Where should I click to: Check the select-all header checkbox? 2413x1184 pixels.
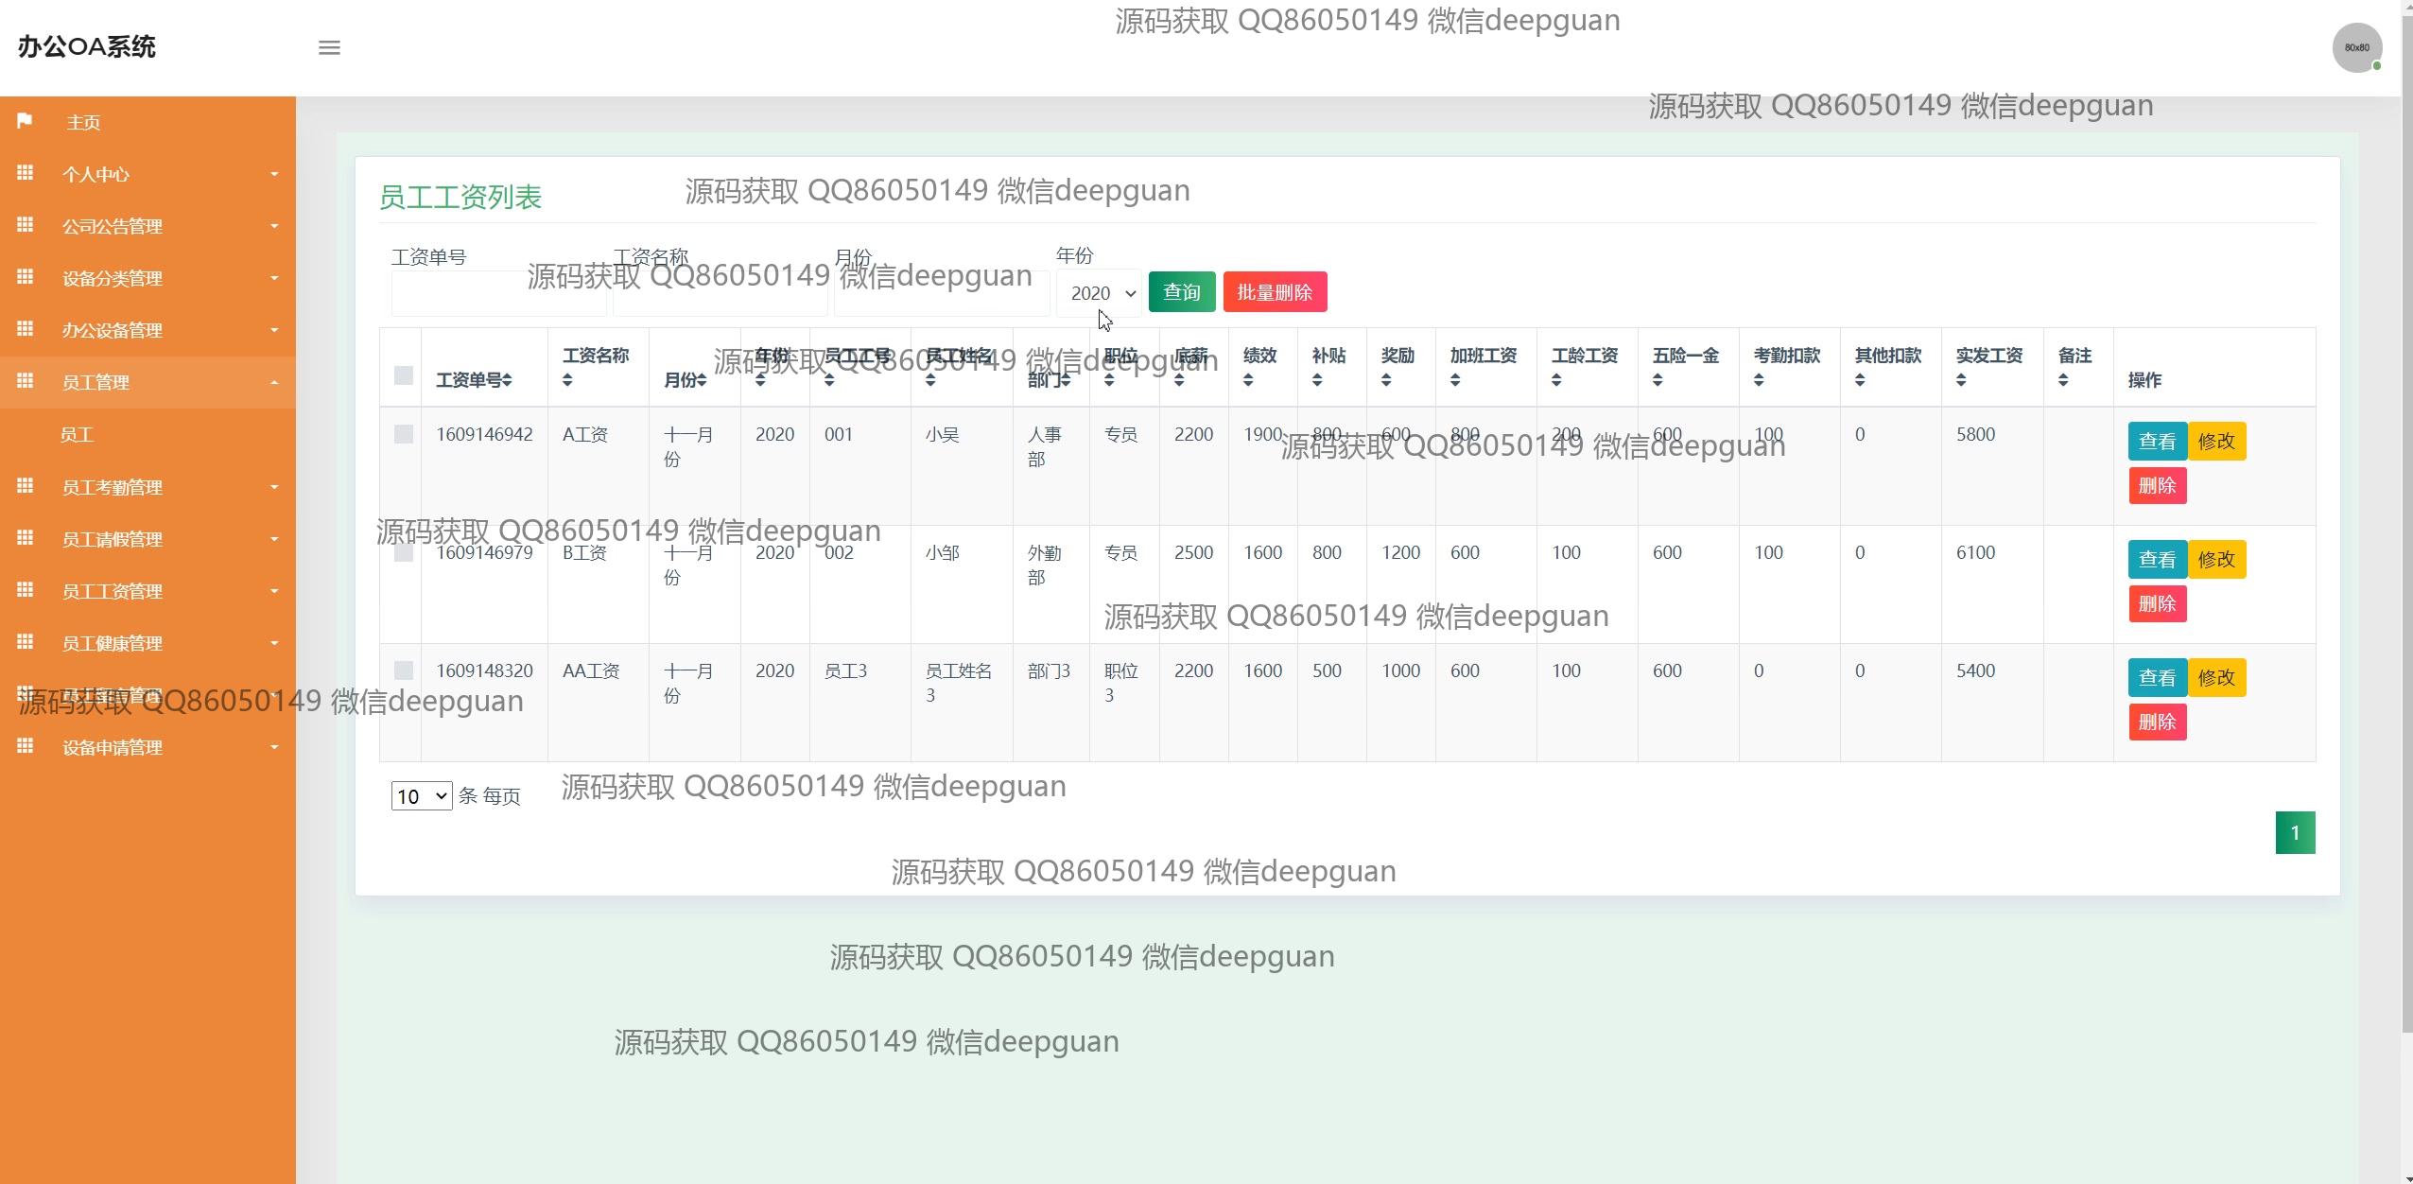coord(404,375)
